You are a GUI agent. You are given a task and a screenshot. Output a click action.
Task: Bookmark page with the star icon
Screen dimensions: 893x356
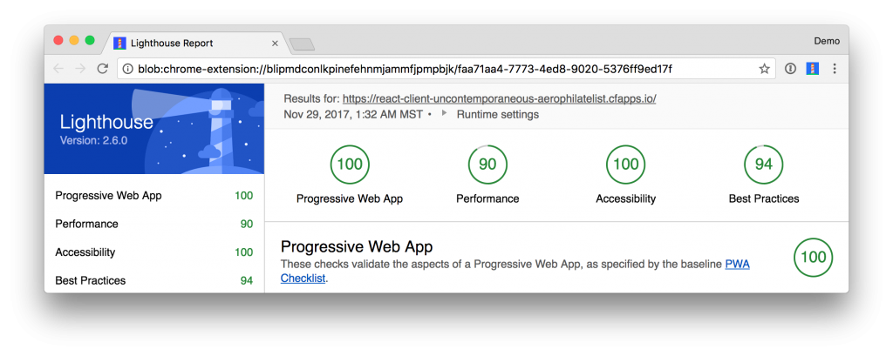click(764, 69)
